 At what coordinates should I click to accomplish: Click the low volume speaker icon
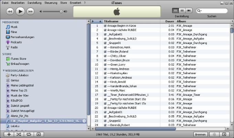(41, 11)
